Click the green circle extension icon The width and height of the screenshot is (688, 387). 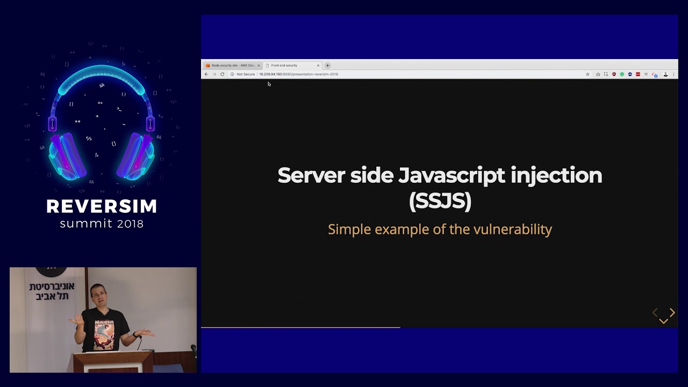[x=622, y=74]
